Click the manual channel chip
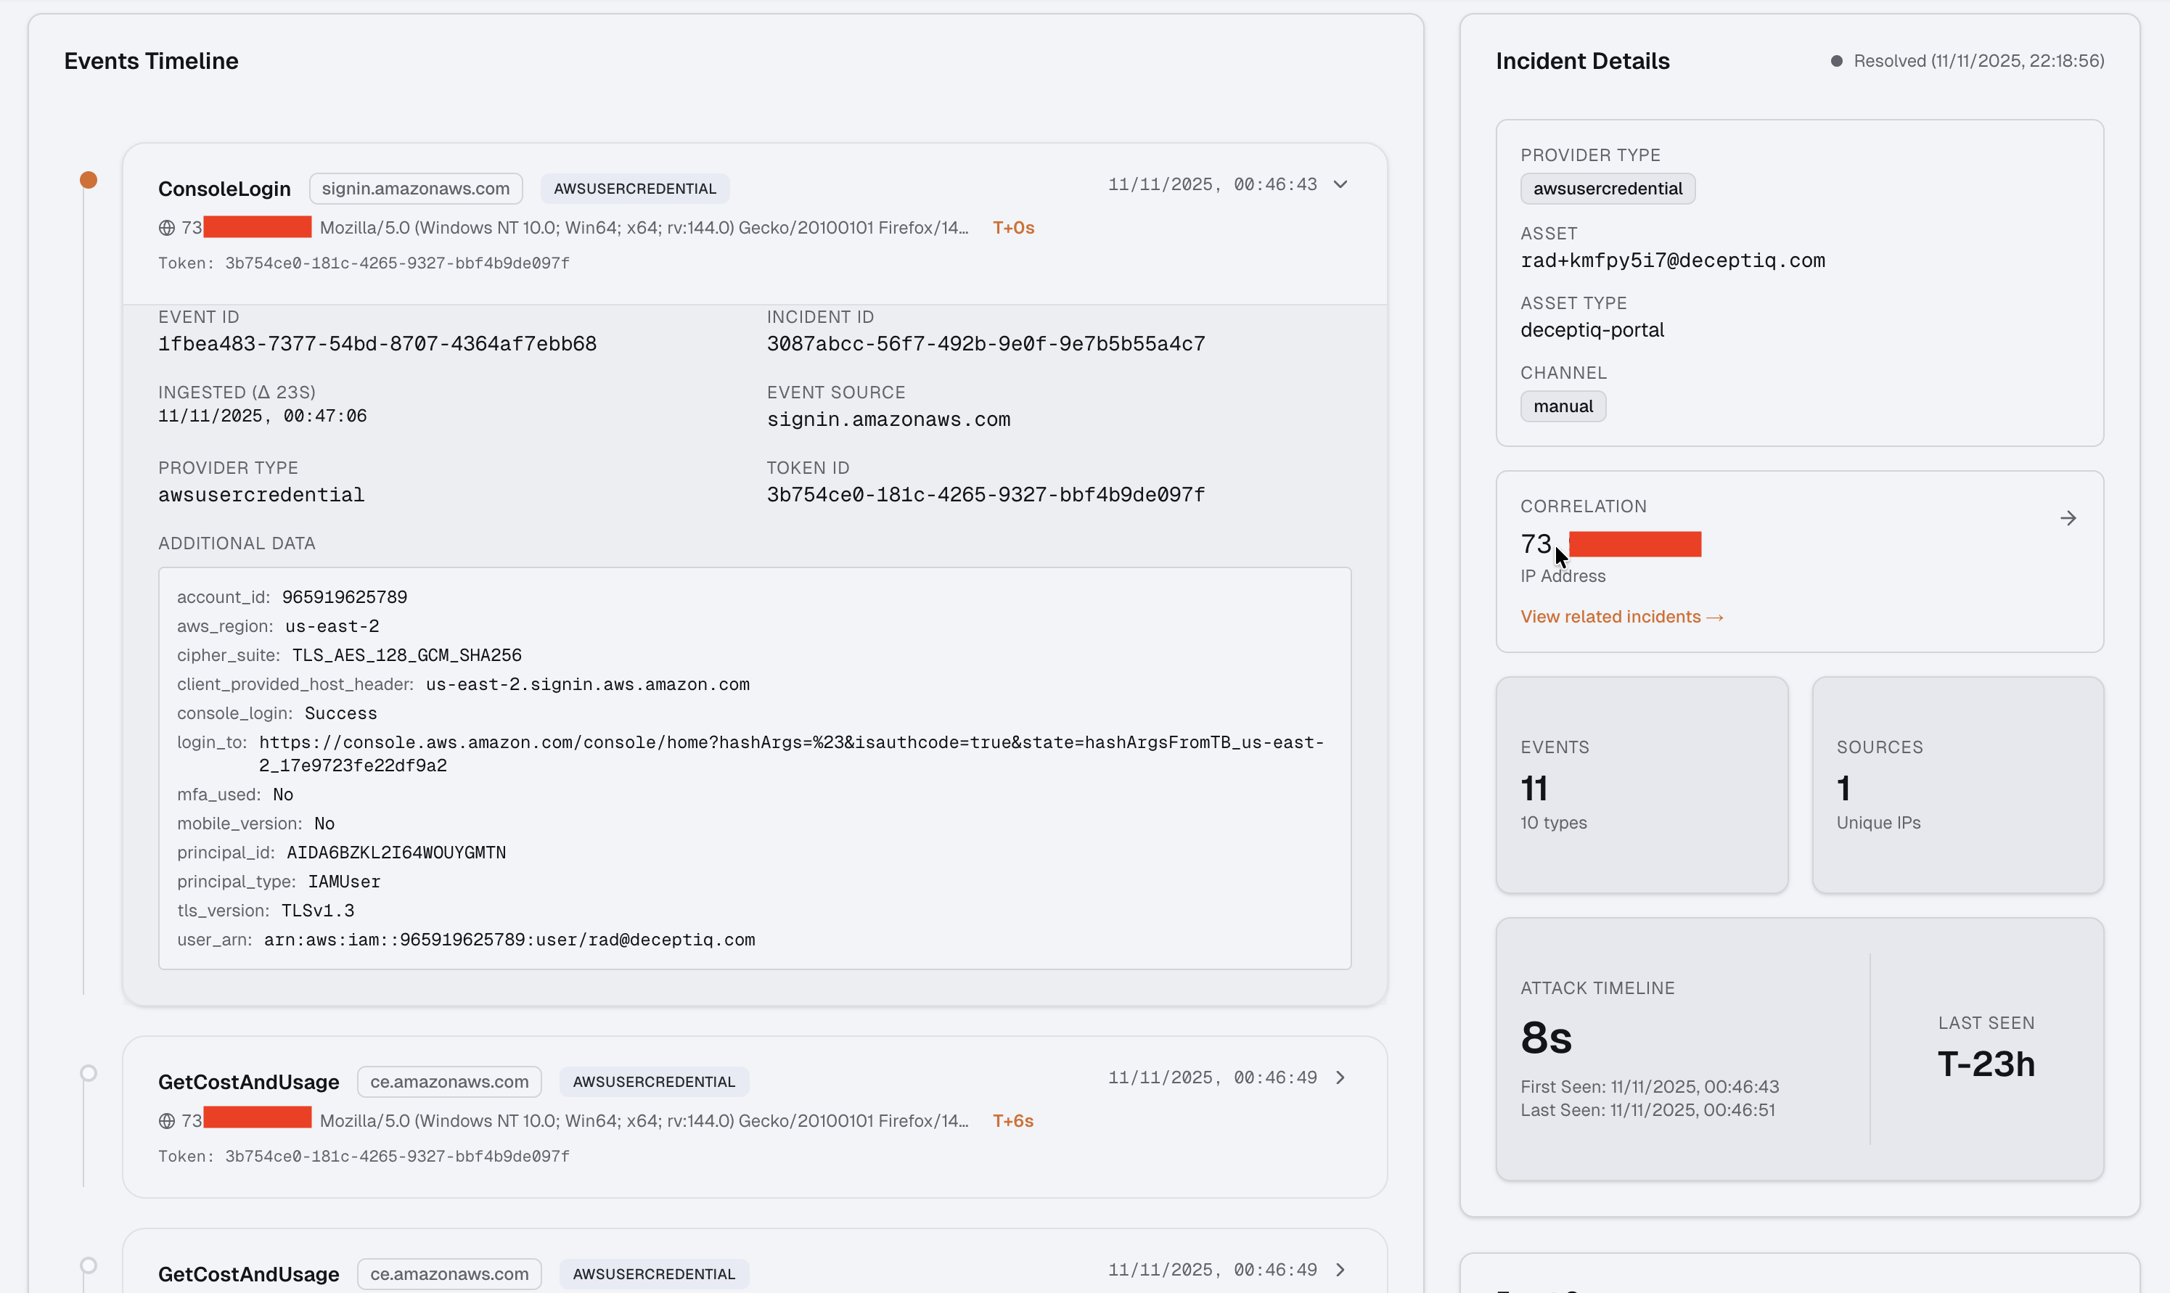Viewport: 2170px width, 1293px height. point(1563,407)
